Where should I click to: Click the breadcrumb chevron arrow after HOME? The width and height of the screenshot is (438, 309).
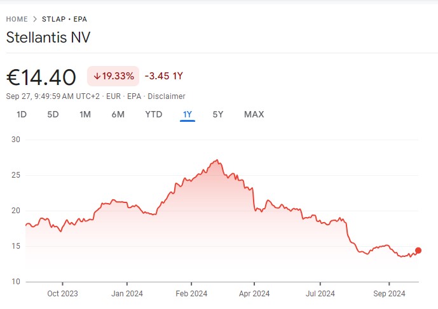tap(35, 19)
